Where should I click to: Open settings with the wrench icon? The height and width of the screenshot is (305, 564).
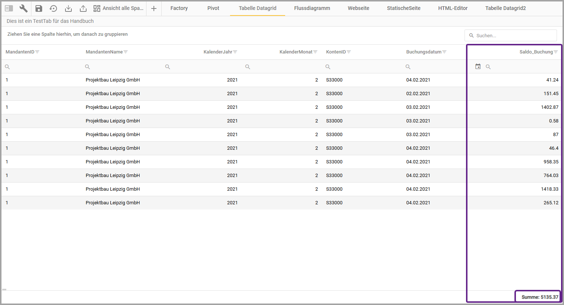(23, 8)
